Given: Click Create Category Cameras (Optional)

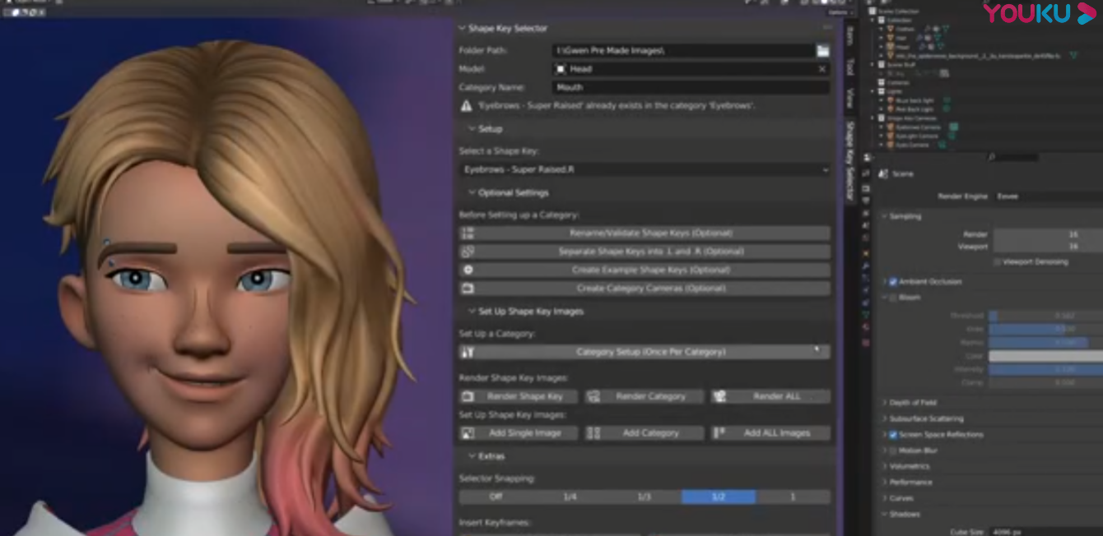Looking at the screenshot, I should click(645, 289).
